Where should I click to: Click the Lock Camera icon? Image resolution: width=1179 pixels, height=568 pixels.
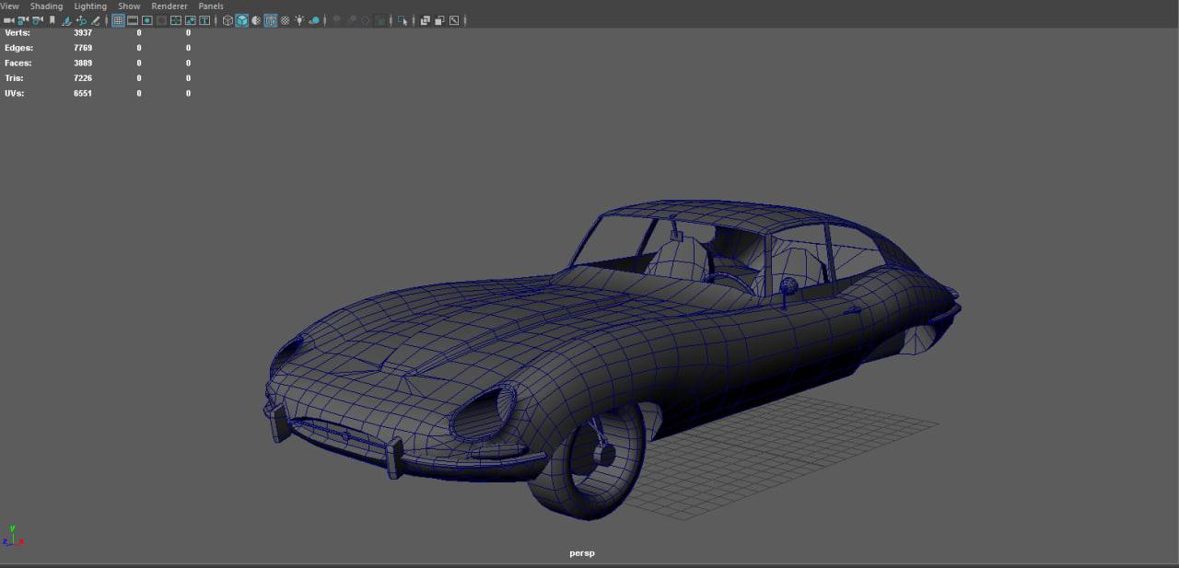click(23, 20)
